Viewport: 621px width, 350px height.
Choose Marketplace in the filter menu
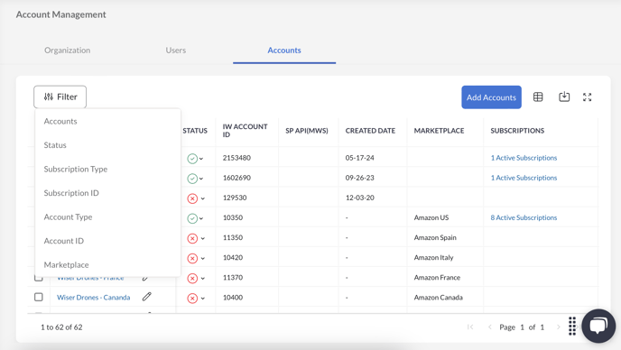66,265
